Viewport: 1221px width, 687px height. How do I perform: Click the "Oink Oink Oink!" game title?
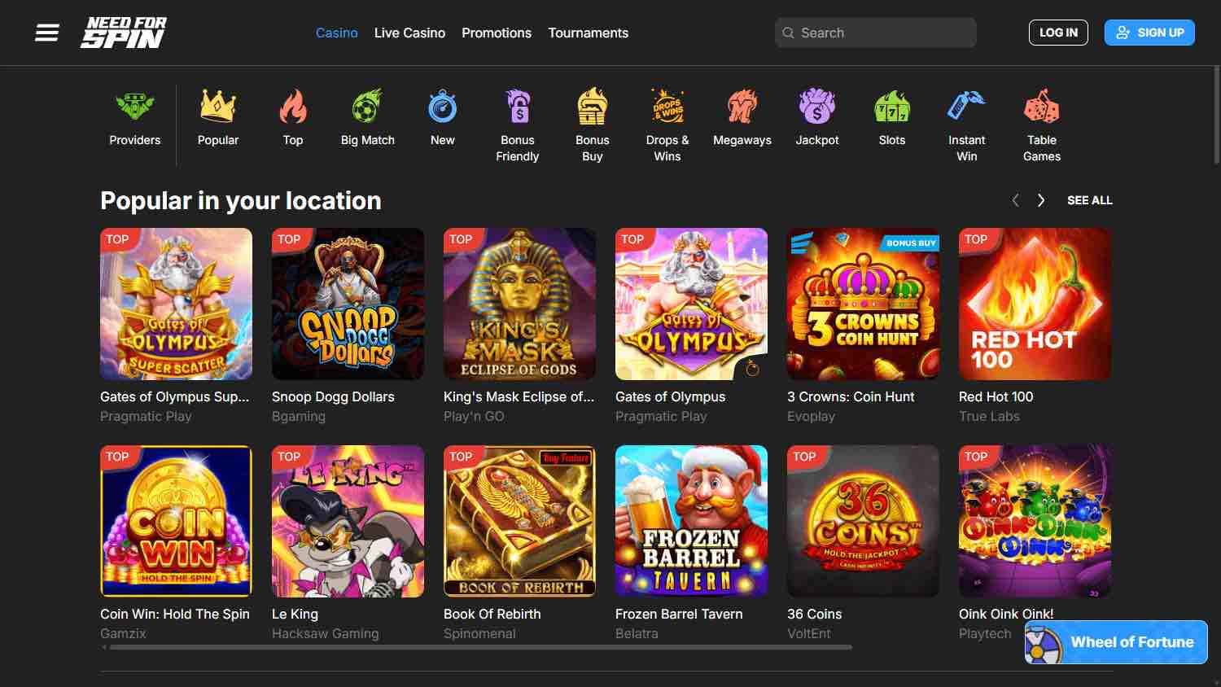[1006, 614]
